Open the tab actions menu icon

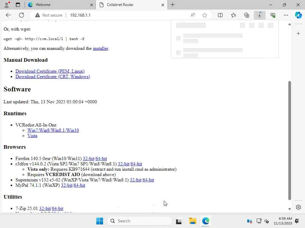pyautogui.click(x=18, y=5)
